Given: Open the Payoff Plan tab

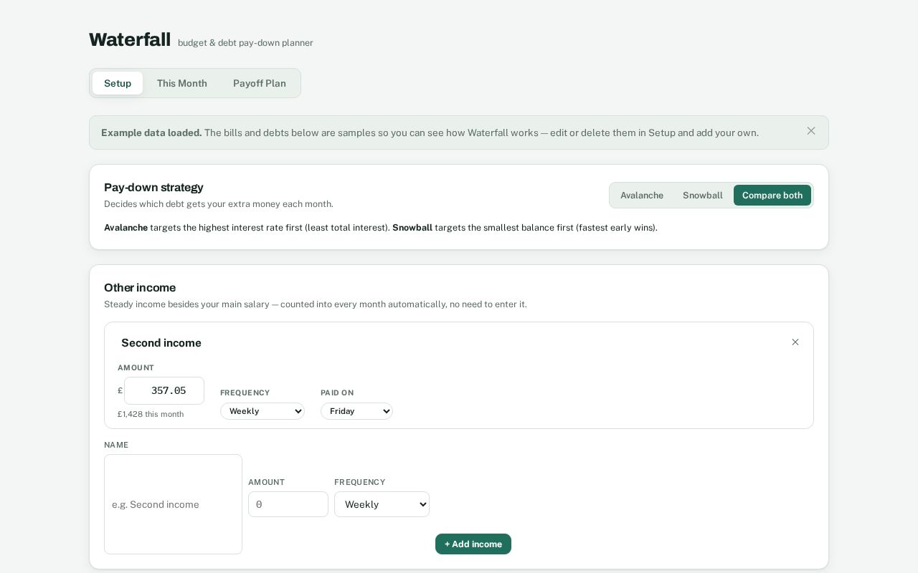Looking at the screenshot, I should (260, 83).
